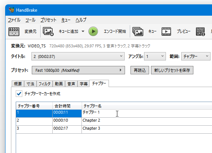Open the プリセット menu
Screen dimensions: 212x153
click(x=48, y=20)
